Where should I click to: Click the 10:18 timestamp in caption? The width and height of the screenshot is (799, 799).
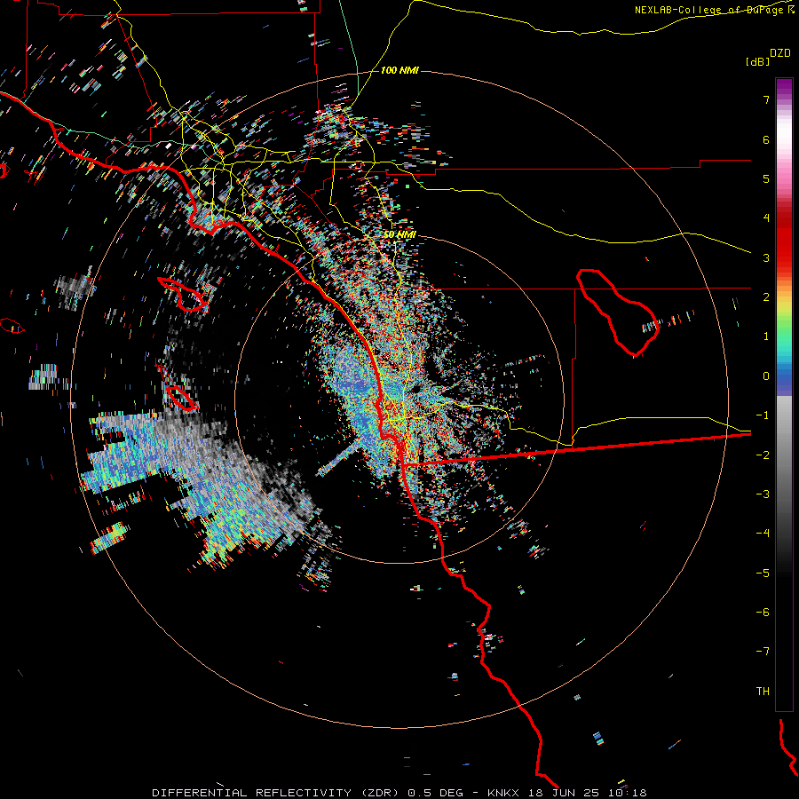[x=628, y=793]
